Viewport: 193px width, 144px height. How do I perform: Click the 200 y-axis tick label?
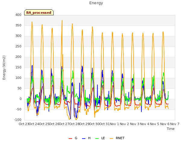(x=18, y=57)
